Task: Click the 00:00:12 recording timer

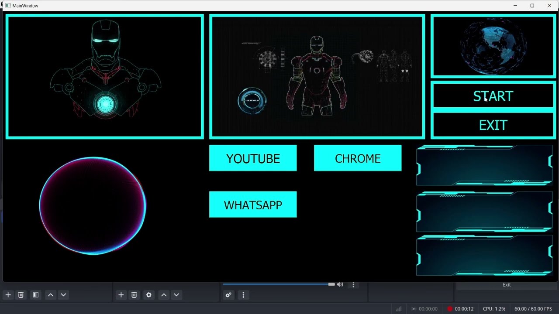Action: click(x=464, y=309)
